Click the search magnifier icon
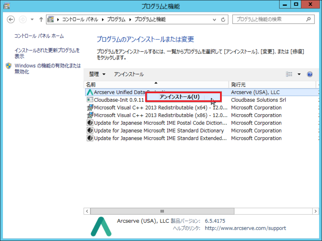Screen dimensions: 322x241 point(308,19)
